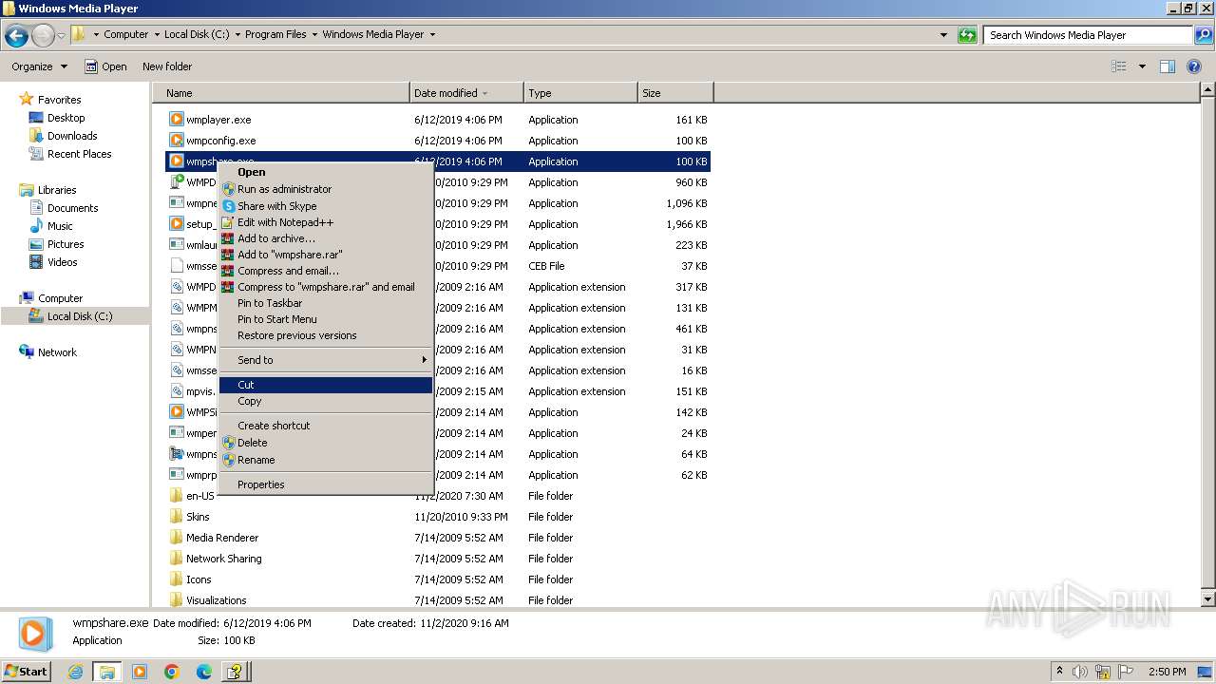Select the Visualizations folder row
The width and height of the screenshot is (1216, 684).
pos(437,600)
